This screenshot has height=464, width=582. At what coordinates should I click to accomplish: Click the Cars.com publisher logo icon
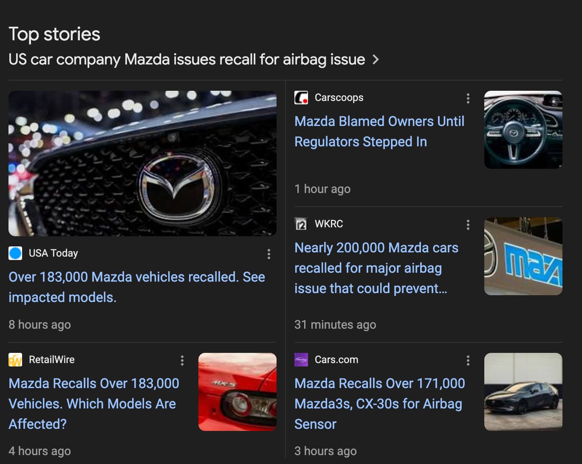301,360
